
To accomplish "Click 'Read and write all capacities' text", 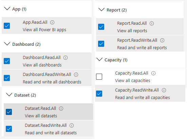I will click(x=143, y=97).
